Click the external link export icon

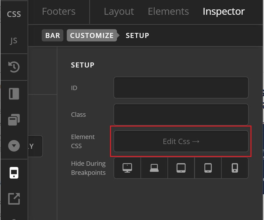14,199
